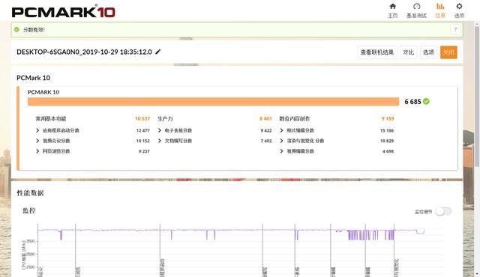Click the 对比 compare button

408,52
